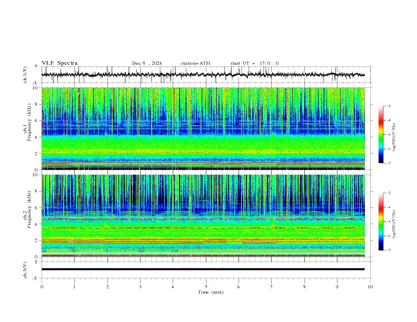The width and height of the screenshot is (417, 322).
Task: Click the '-3' tick on ch.1 colorbar
Action: coord(388,106)
